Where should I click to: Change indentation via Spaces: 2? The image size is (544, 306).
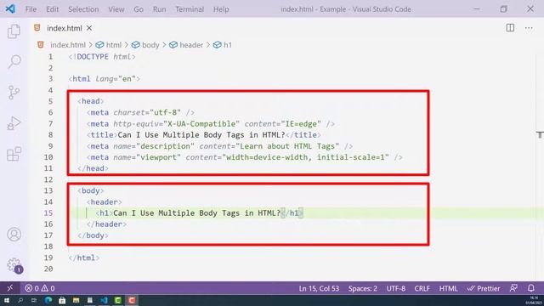[x=363, y=288]
